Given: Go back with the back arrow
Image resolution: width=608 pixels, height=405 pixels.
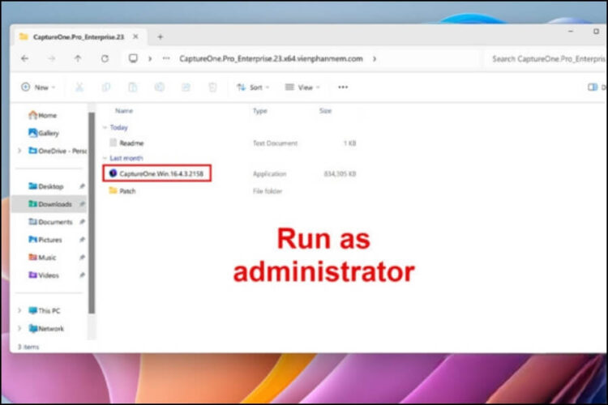Looking at the screenshot, I should point(25,59).
